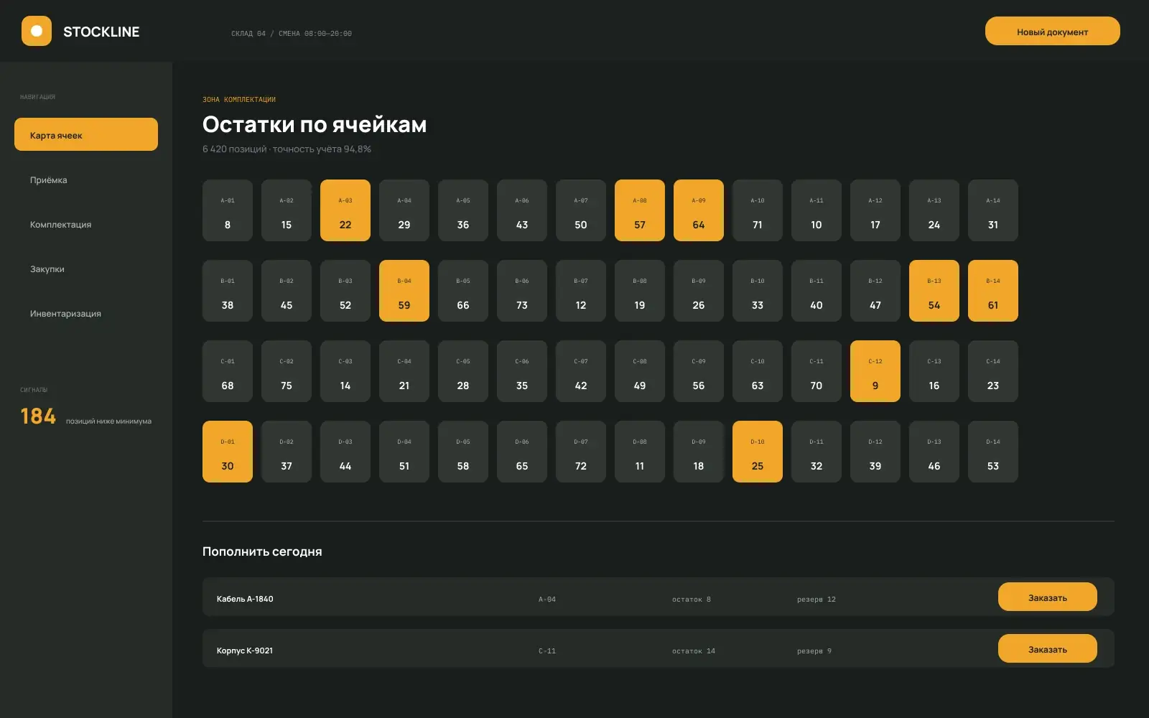Select cell C-11 showing 70

tap(817, 371)
